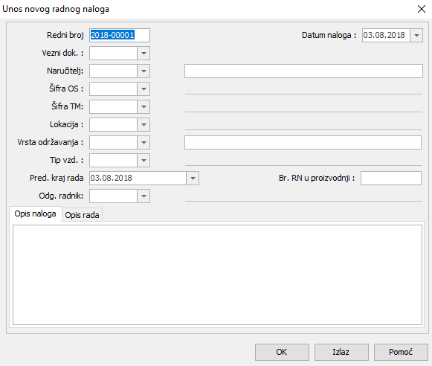The image size is (432, 366).
Task: Close the Unos novog radnog naloga dialog
Action: pyautogui.click(x=422, y=9)
